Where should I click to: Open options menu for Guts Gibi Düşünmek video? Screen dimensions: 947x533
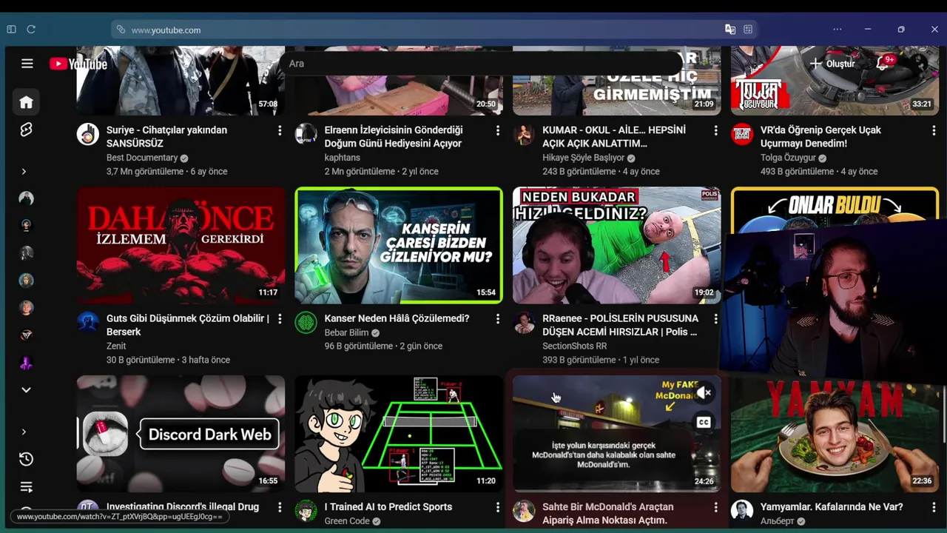pyautogui.click(x=280, y=318)
